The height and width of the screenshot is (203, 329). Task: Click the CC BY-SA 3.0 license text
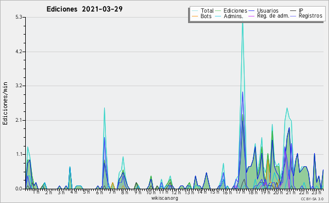pos(312,199)
